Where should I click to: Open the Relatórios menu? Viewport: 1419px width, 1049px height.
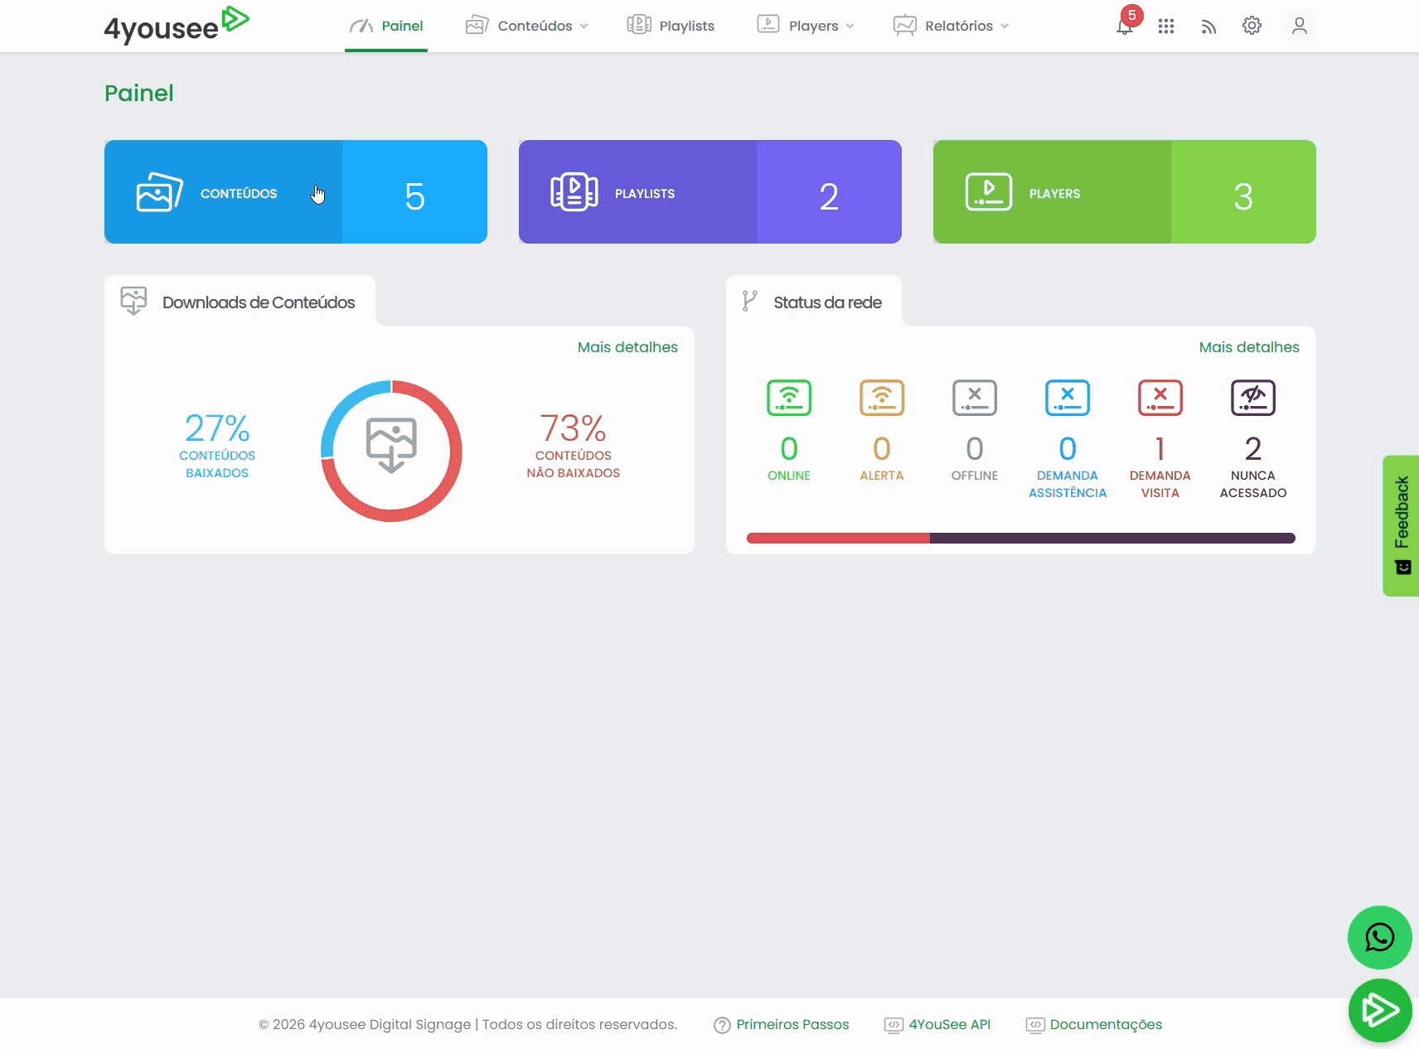click(952, 26)
